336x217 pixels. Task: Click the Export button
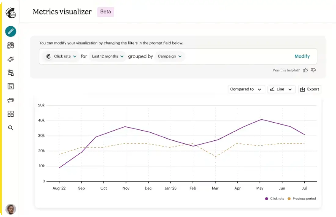point(310,89)
